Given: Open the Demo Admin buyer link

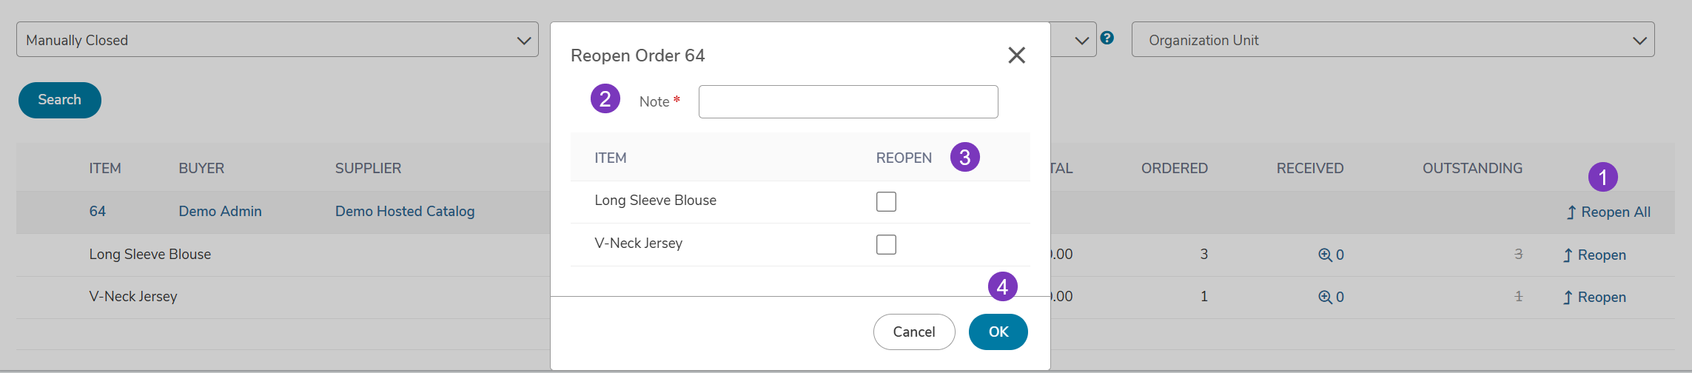Looking at the screenshot, I should coord(221,212).
